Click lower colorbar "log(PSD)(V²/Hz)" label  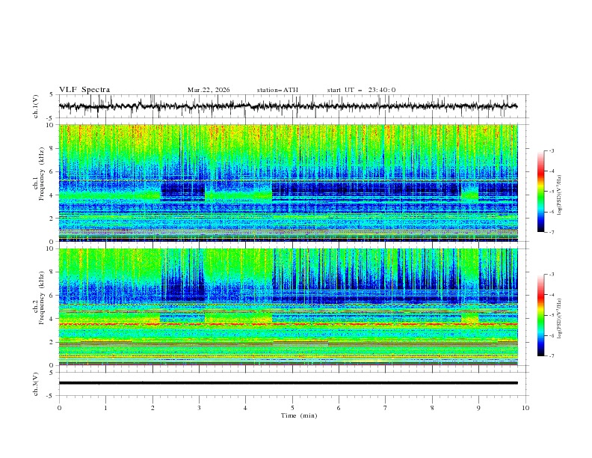(560, 319)
